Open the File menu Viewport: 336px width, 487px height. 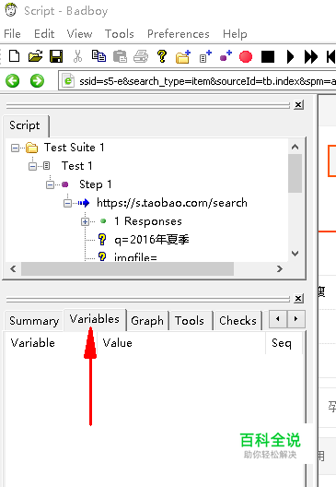12,33
